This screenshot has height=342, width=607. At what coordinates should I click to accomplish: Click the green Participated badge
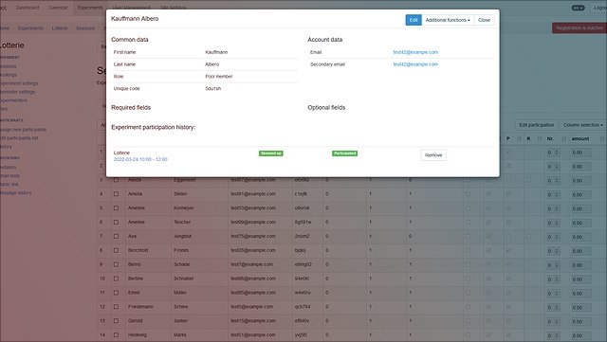pyautogui.click(x=344, y=153)
